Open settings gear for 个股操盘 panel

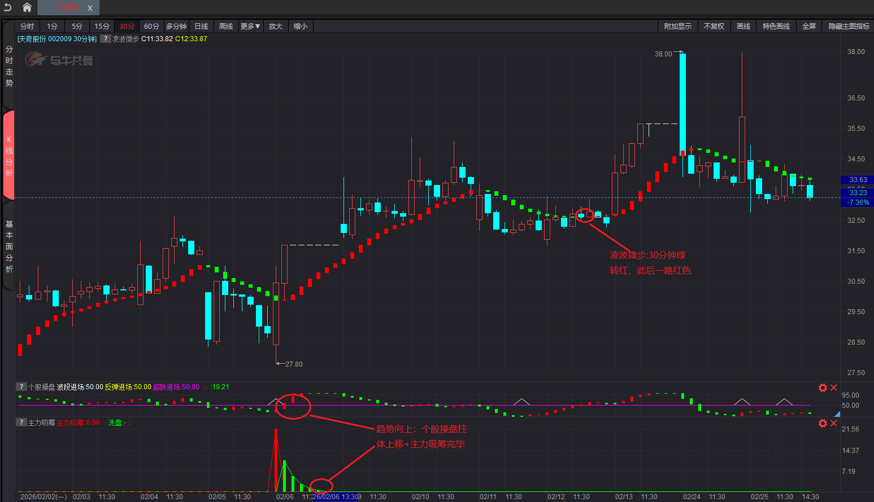(823, 387)
